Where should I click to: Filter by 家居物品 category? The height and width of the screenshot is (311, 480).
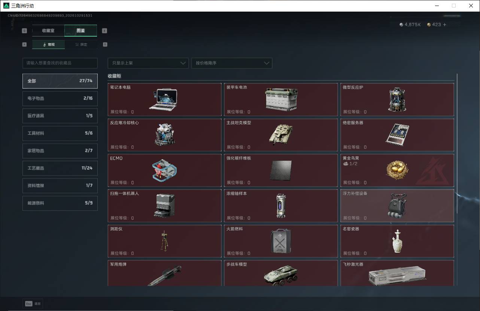pyautogui.click(x=60, y=151)
